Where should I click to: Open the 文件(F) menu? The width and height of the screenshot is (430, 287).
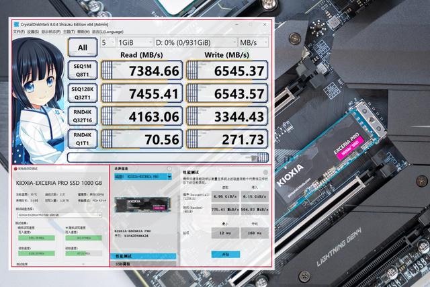(19, 32)
